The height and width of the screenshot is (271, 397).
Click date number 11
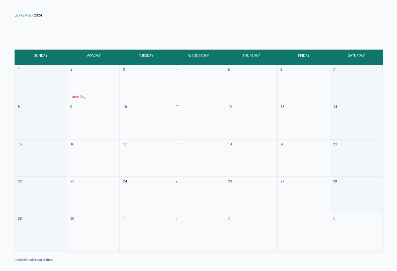(178, 107)
